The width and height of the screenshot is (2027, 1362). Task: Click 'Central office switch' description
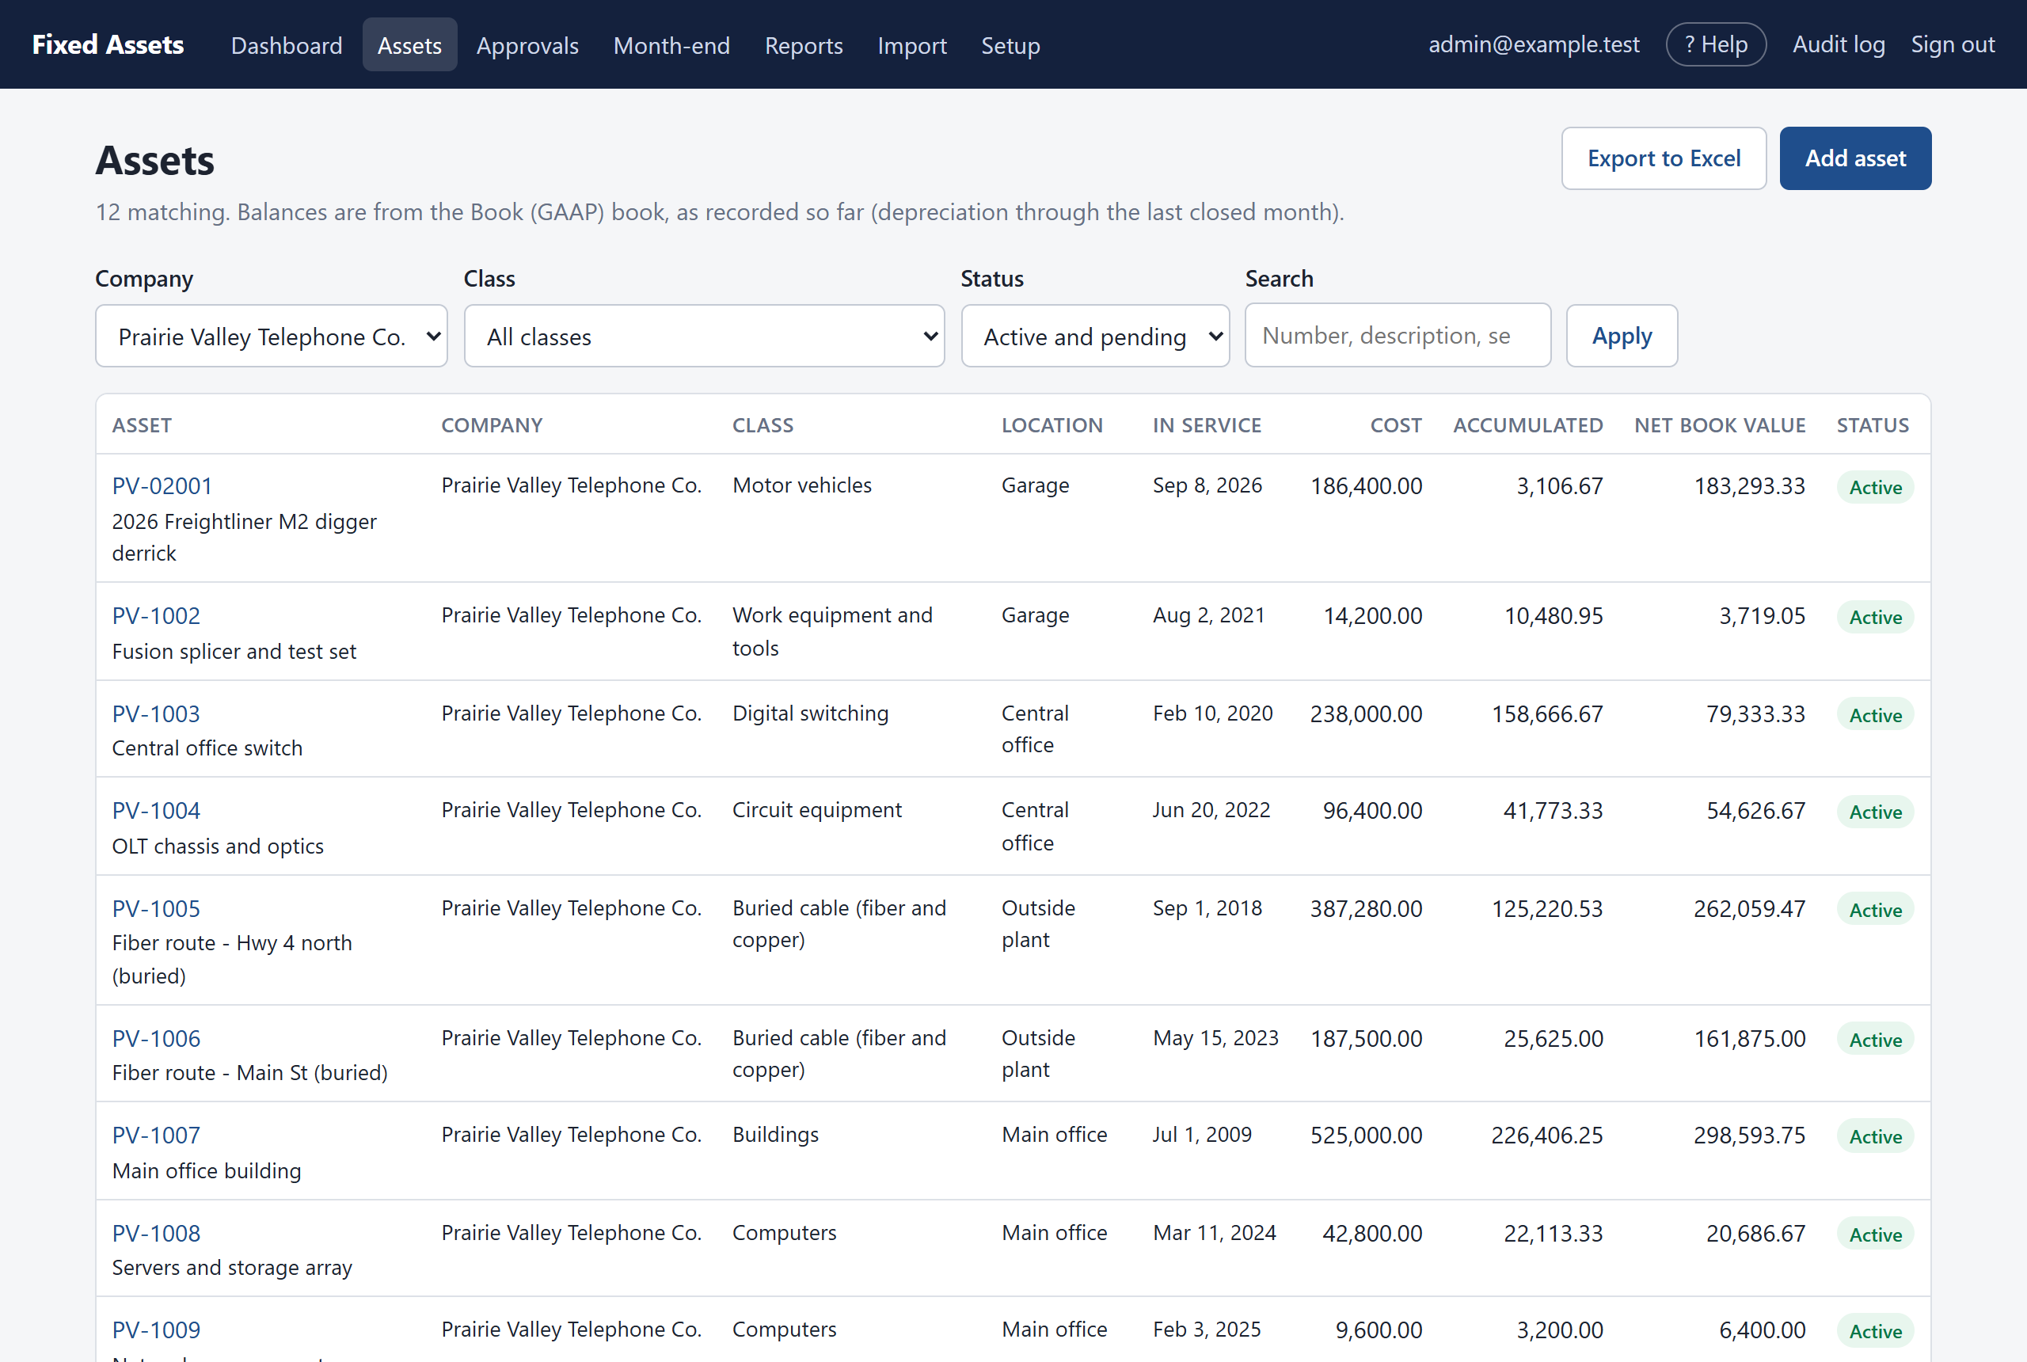pyautogui.click(x=207, y=748)
